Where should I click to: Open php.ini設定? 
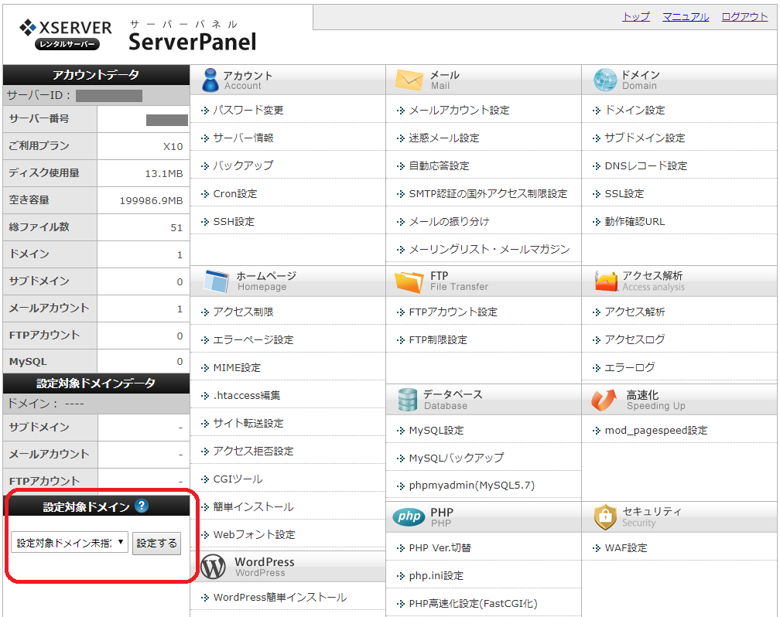tap(436, 575)
